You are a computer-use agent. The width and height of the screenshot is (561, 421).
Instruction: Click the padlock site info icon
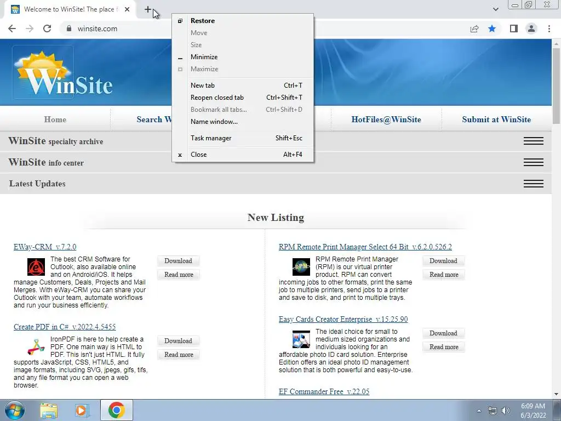pos(69,29)
